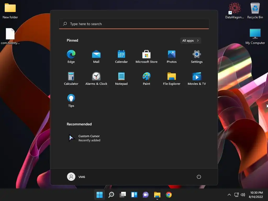Launch Calculator
Viewport: 268px width, 201px height.
(x=71, y=79)
